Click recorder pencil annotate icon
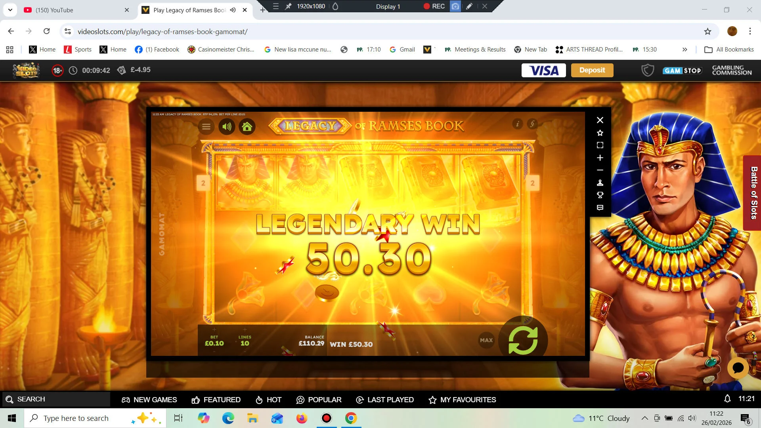 click(469, 6)
